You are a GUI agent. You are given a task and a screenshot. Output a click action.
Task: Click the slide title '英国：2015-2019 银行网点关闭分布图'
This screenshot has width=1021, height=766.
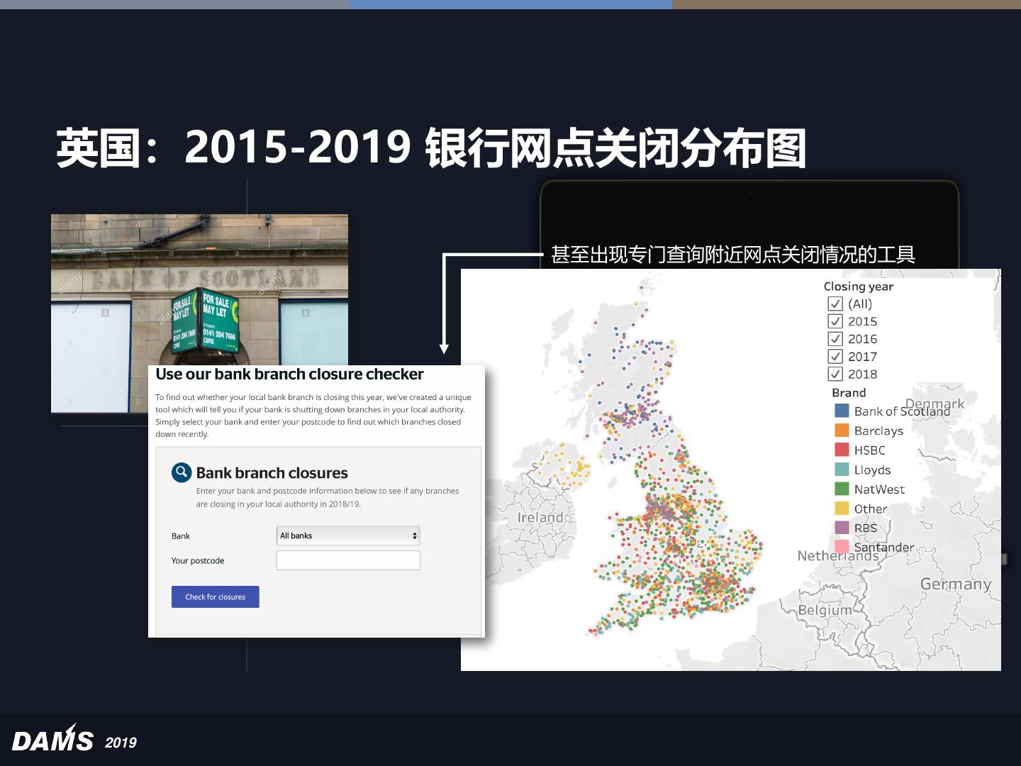[x=431, y=148]
